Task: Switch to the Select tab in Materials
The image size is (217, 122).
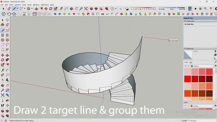Action: point(186,62)
